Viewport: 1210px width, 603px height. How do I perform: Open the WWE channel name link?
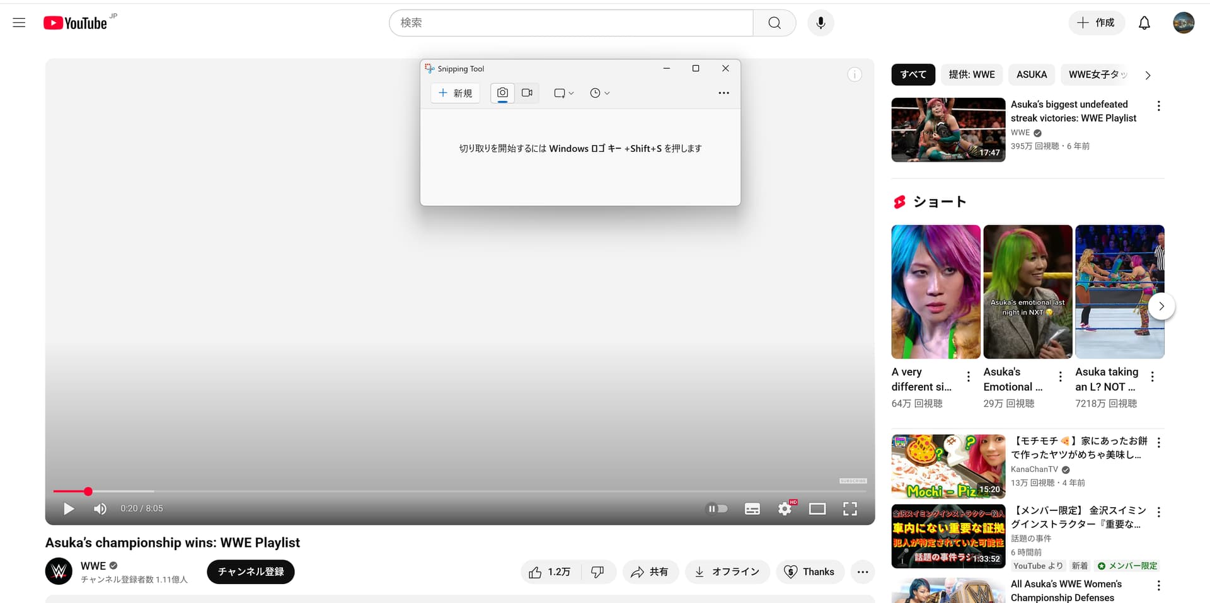click(93, 566)
